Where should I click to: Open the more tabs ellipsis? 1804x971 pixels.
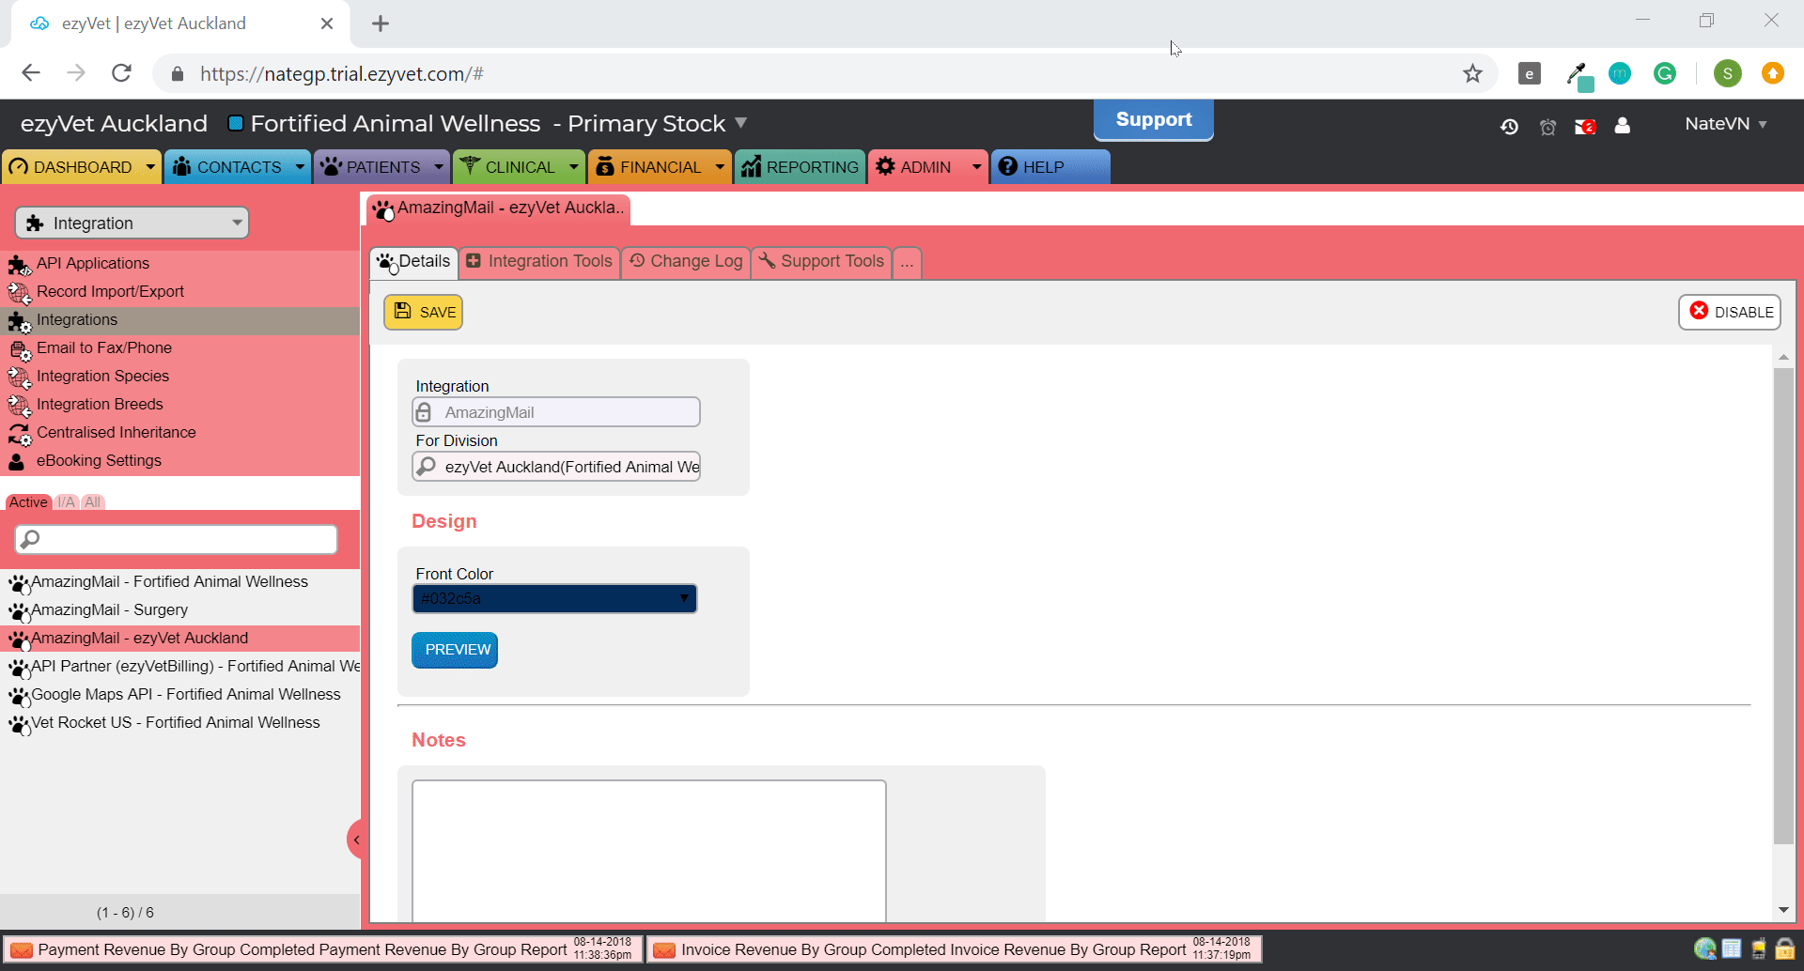[x=907, y=262]
